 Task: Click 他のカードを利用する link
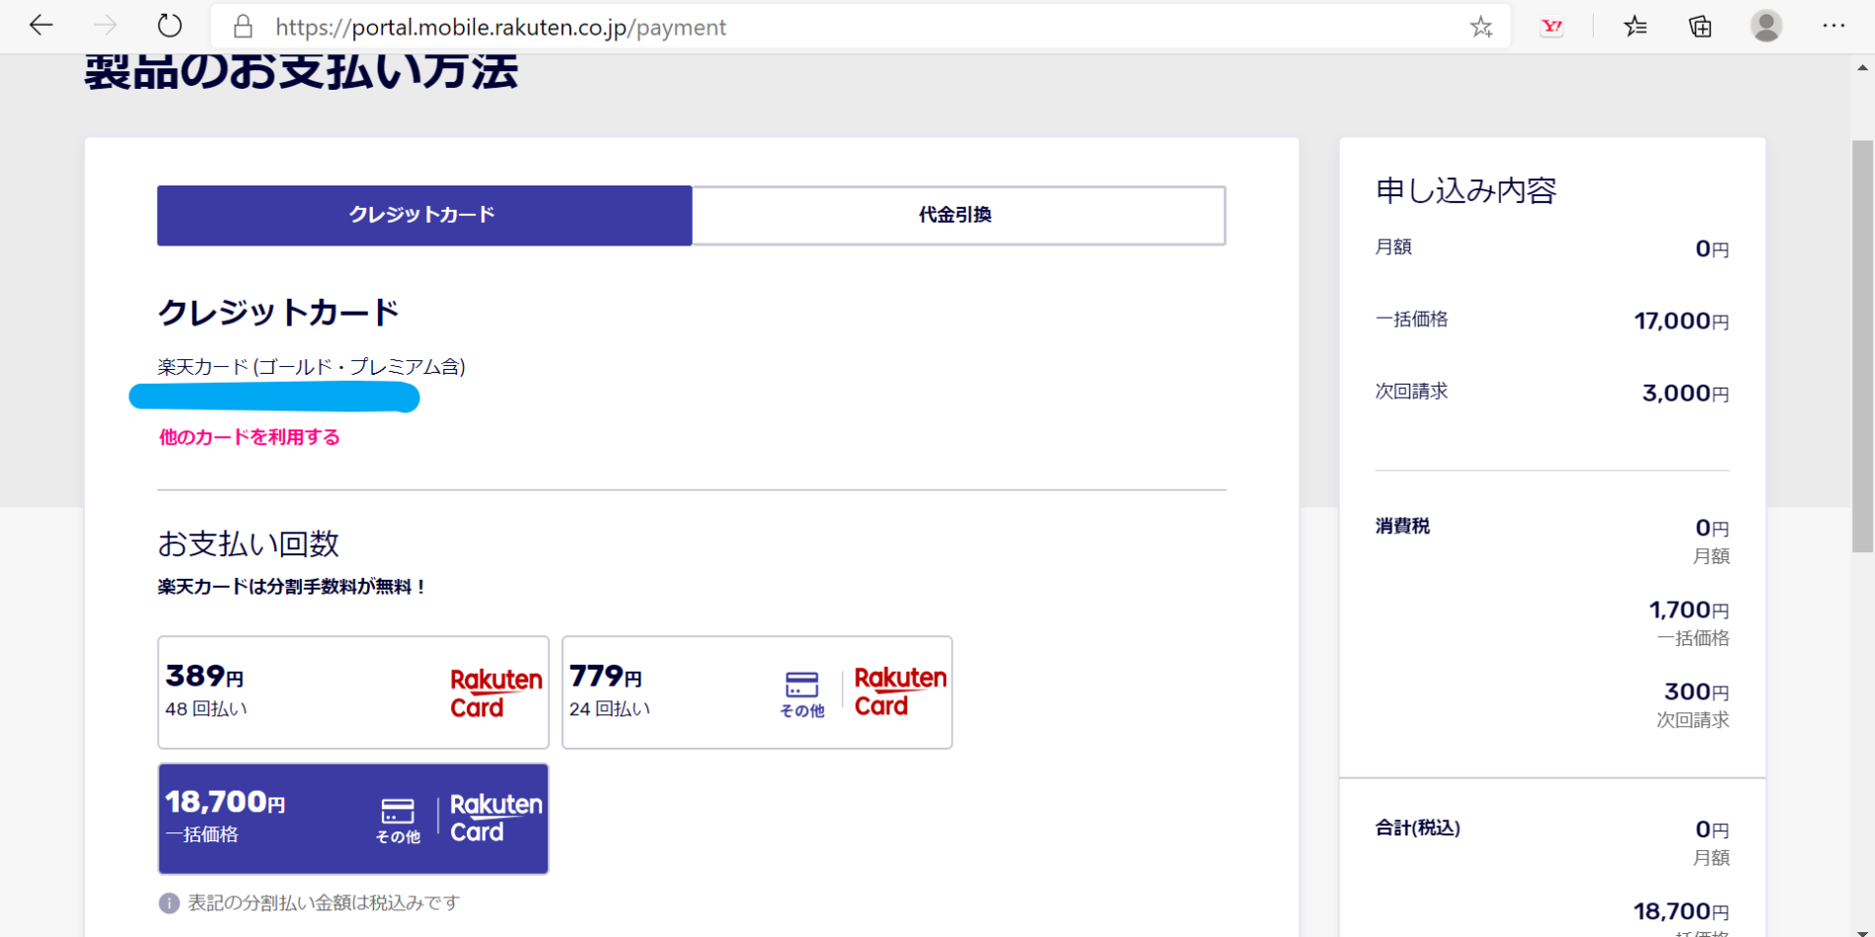click(x=250, y=437)
